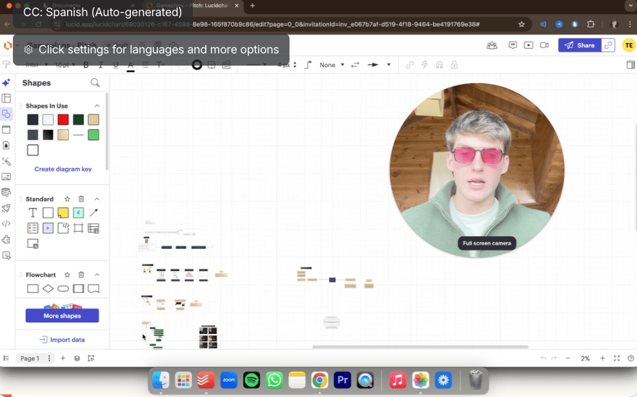Open the Shapes search magnifier
The width and height of the screenshot is (637, 397).
(x=95, y=83)
